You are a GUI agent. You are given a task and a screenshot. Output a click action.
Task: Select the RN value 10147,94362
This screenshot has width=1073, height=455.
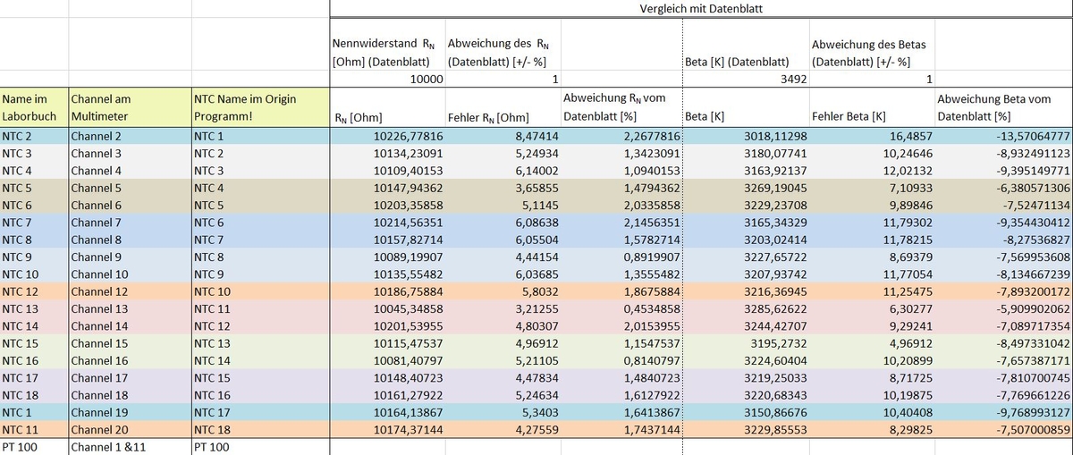coord(387,189)
